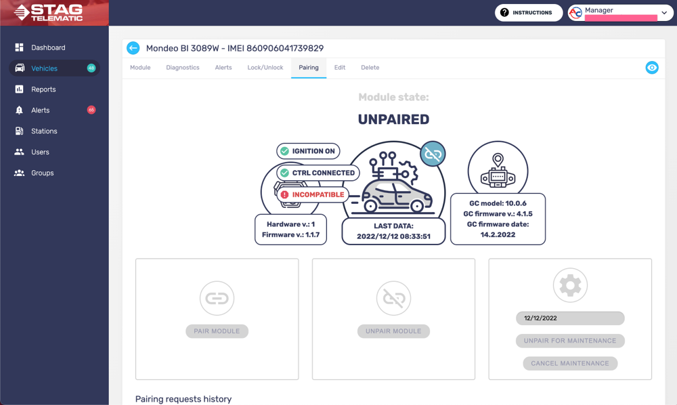
Task: Click the CANCEL MAINTENANCE button
Action: [570, 363]
